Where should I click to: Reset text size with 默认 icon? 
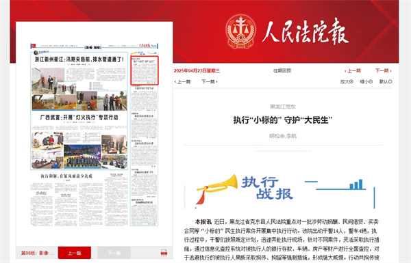click(x=386, y=81)
